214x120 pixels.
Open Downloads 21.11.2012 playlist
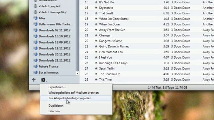[x=55, y=60]
